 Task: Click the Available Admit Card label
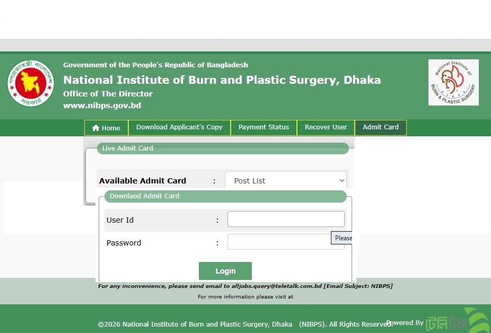(x=143, y=181)
